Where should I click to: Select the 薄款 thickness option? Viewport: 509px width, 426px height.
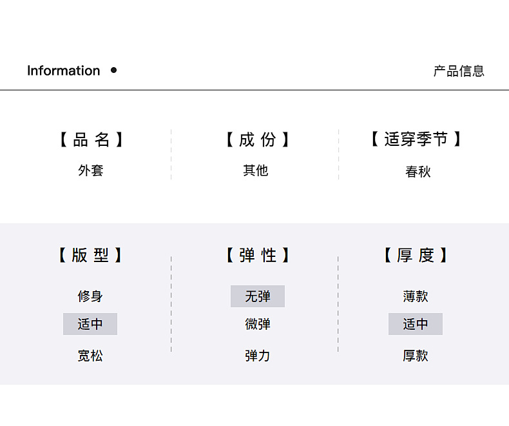tap(416, 296)
